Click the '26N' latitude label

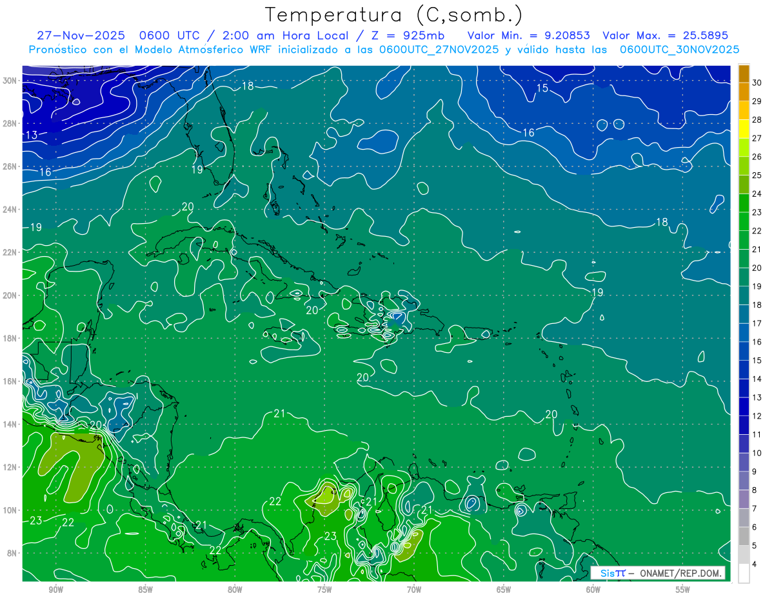[x=10, y=166]
